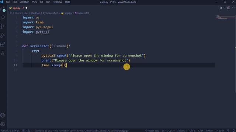
Task: Open the Edit menu
Action: point(14,2)
